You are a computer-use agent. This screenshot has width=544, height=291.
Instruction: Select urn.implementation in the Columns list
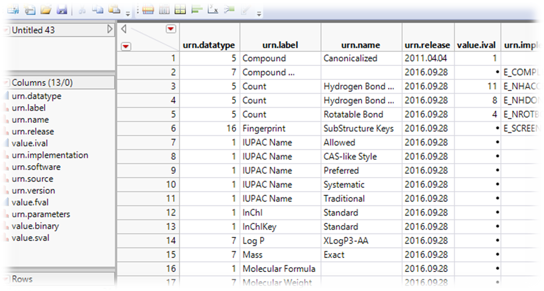[x=50, y=155]
